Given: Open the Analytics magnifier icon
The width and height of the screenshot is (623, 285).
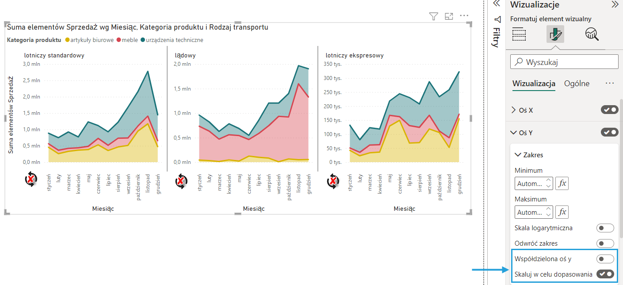Looking at the screenshot, I should (592, 34).
